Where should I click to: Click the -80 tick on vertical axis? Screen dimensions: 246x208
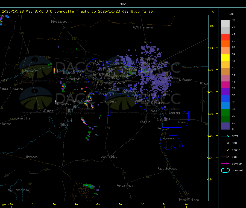click(x=211, y=26)
